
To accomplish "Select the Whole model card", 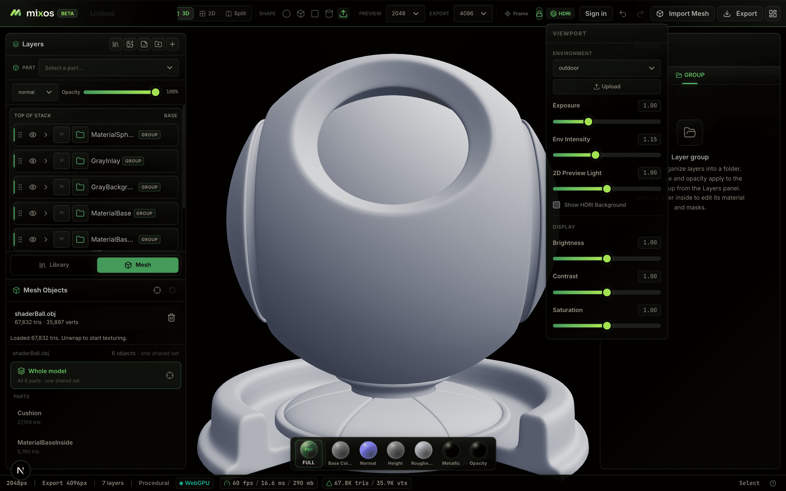I will 96,375.
